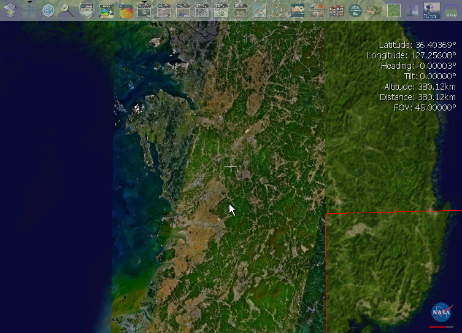The width and height of the screenshot is (462, 333).
Task: Enable the Flags of the World icon
Action: pyautogui.click(x=336, y=10)
